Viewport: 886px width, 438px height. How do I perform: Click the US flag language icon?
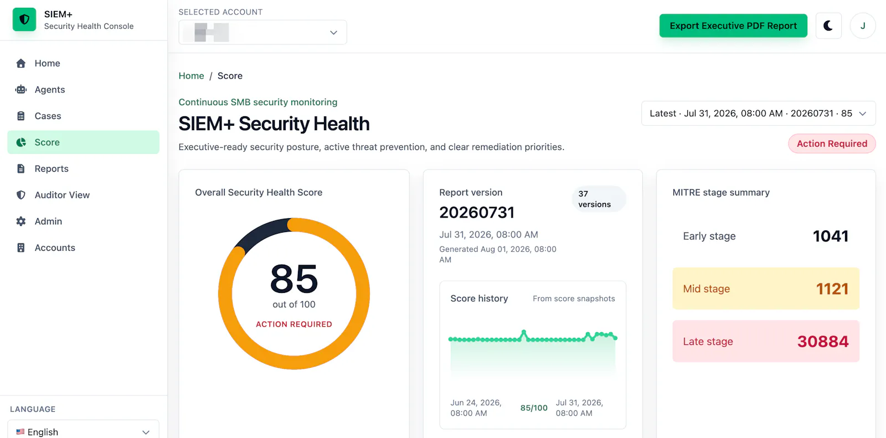[x=20, y=432]
